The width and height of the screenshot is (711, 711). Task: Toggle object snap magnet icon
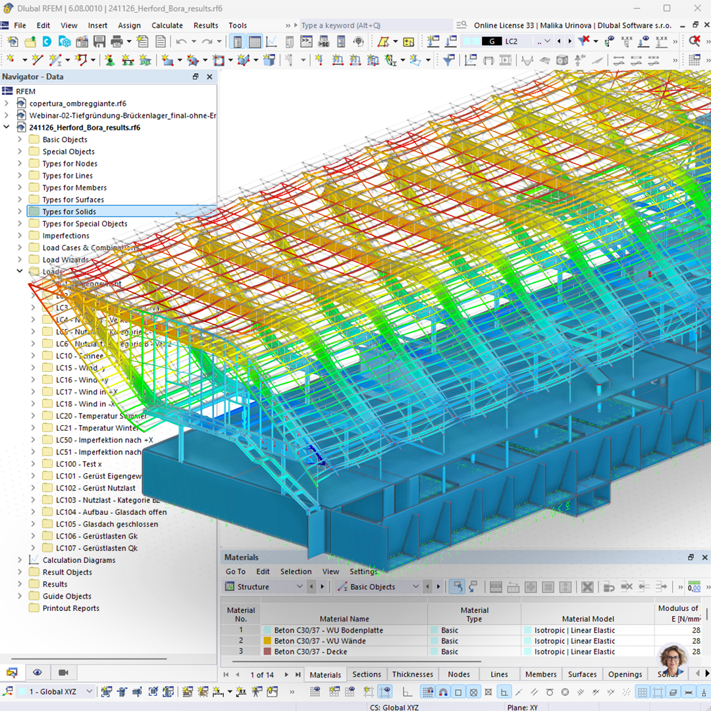tap(443, 692)
